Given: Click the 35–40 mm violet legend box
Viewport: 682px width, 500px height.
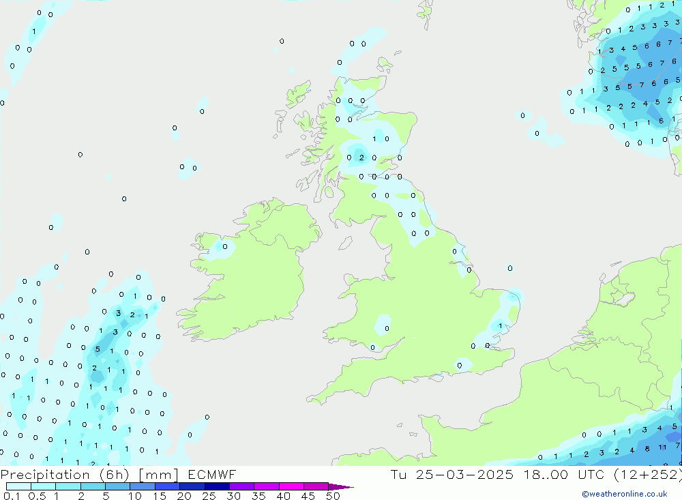Looking at the screenshot, I should pyautogui.click(x=267, y=486).
